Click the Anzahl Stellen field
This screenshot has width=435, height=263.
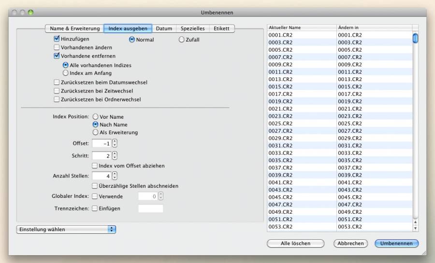(x=101, y=176)
